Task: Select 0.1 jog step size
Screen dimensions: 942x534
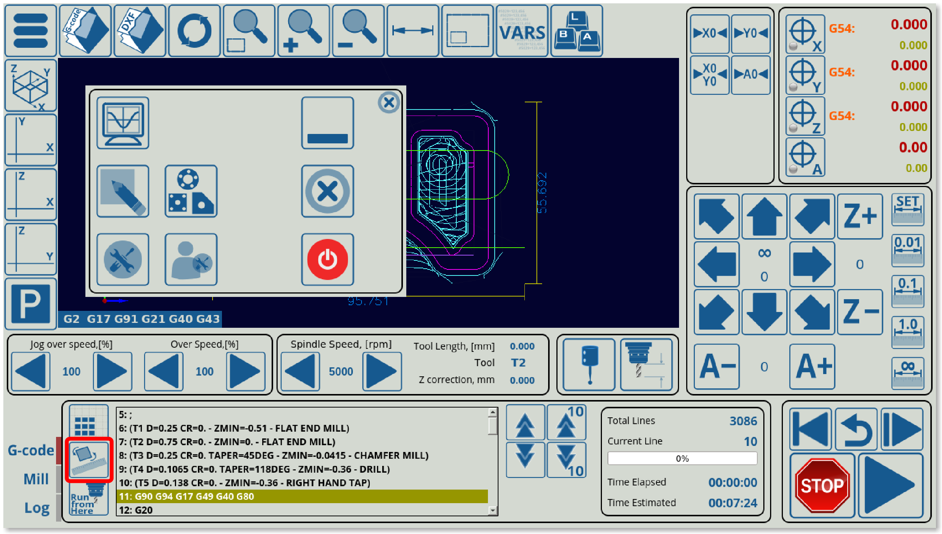Action: coord(907,291)
